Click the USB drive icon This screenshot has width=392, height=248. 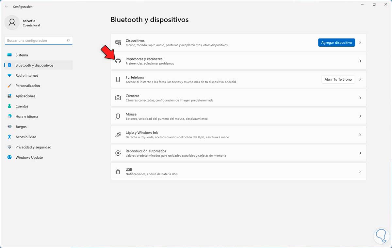(x=118, y=171)
